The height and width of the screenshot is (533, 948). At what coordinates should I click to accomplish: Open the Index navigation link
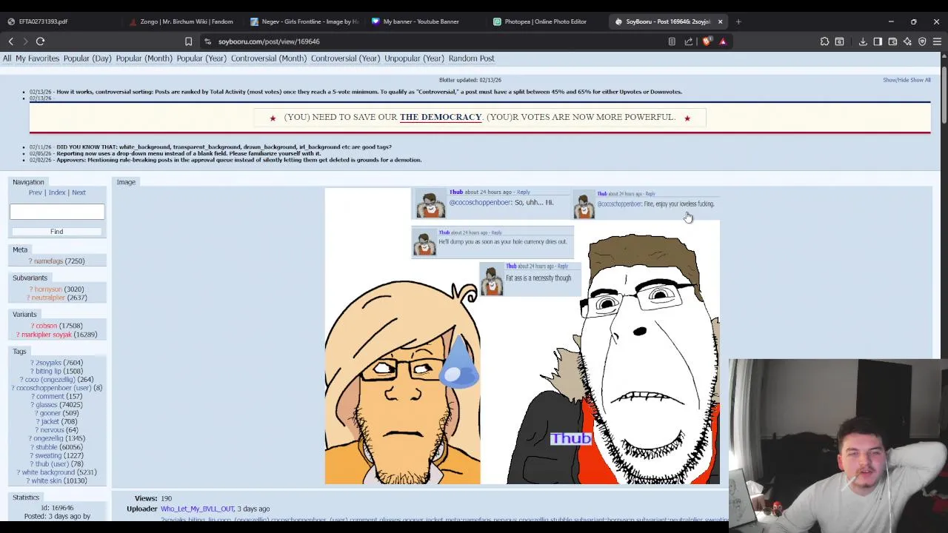[57, 192]
